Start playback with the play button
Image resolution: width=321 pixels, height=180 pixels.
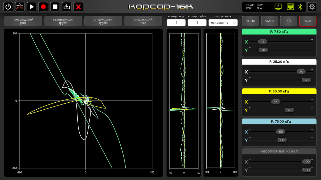(x=31, y=6)
